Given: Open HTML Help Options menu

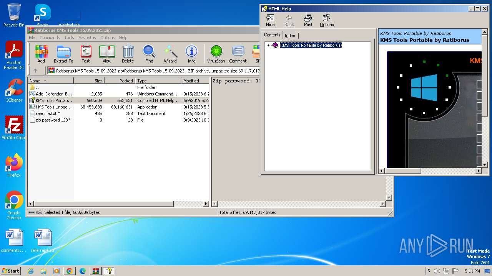Looking at the screenshot, I should coord(327,20).
